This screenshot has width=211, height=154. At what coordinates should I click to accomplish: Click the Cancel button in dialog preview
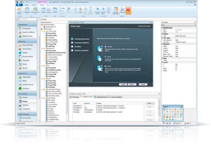tap(142, 85)
